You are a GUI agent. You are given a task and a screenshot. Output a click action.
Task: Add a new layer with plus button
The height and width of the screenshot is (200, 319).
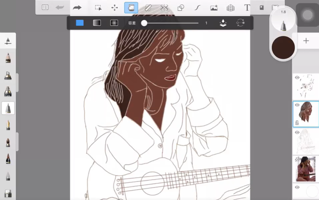click(306, 41)
